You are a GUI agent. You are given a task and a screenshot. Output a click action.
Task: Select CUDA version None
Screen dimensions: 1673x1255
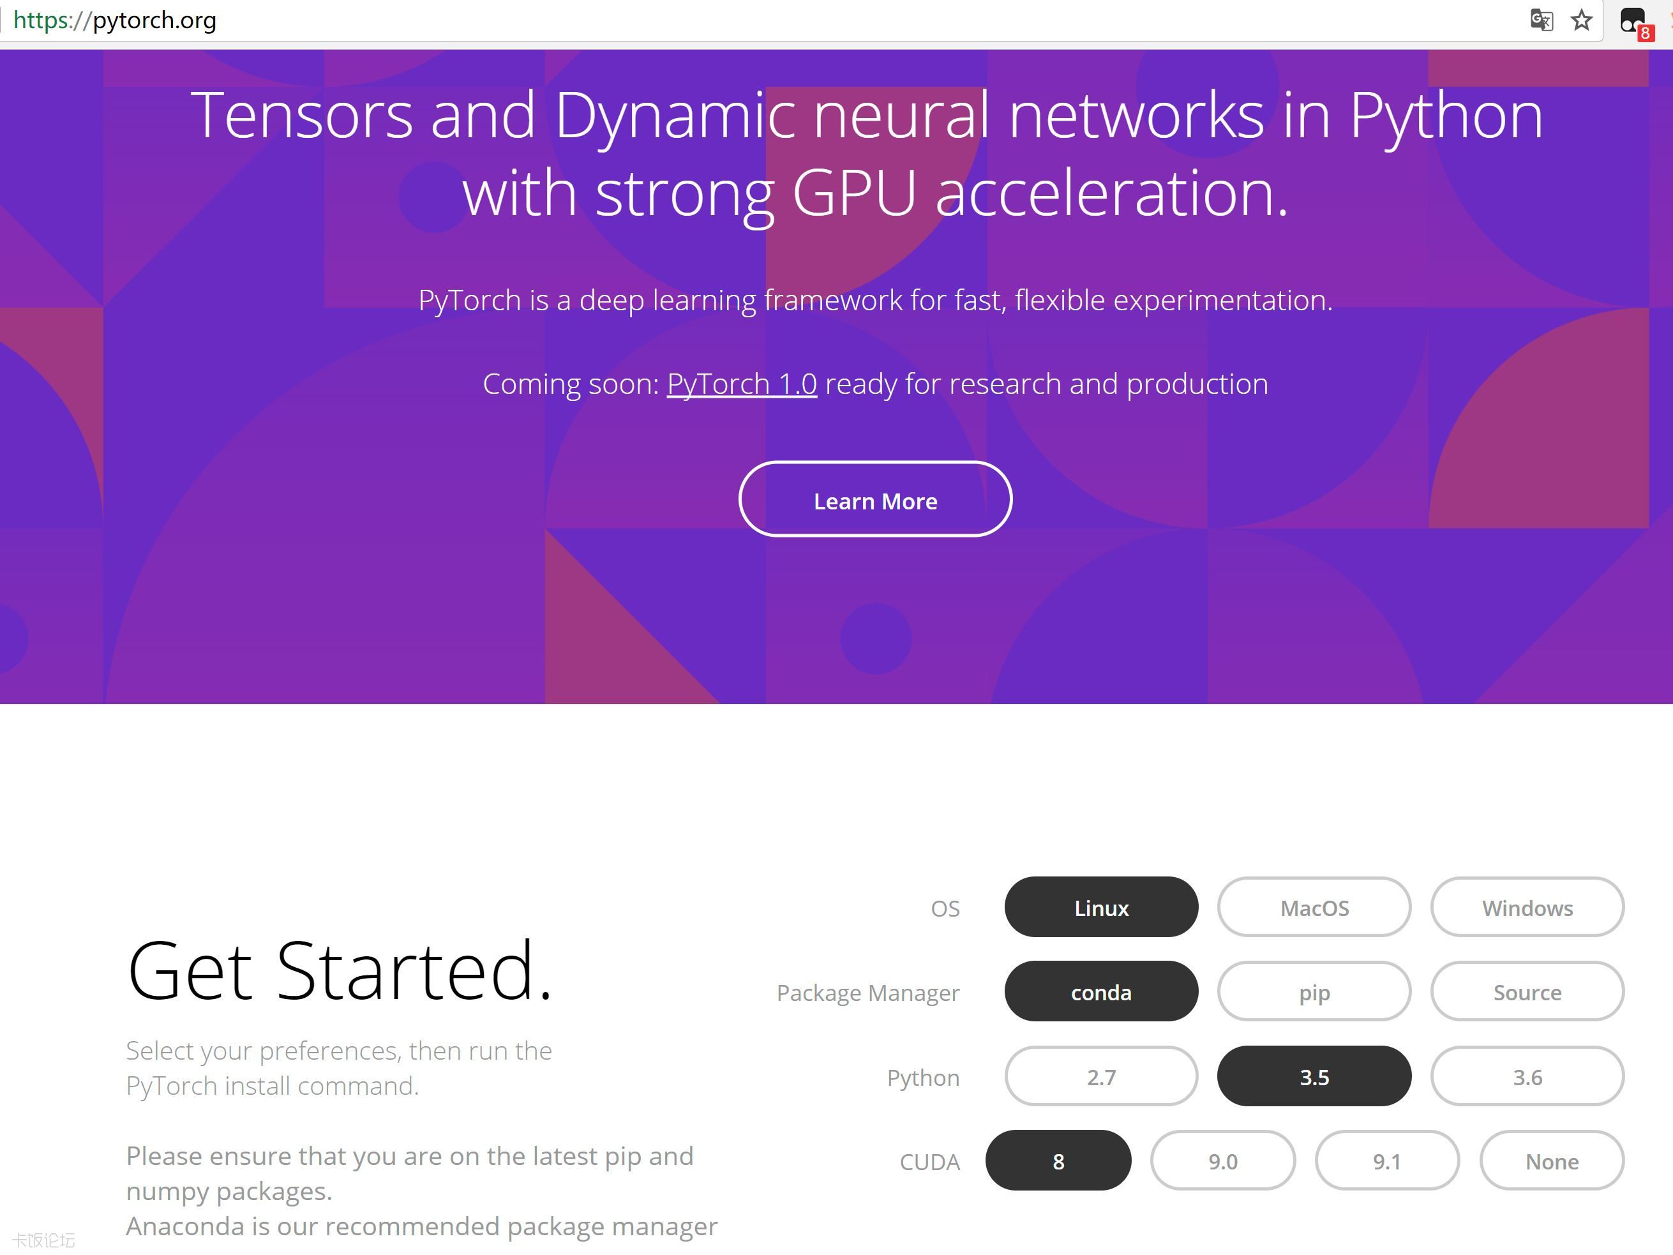[1549, 1160]
